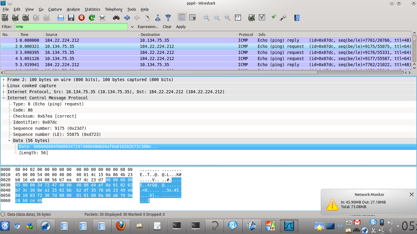The height and width of the screenshot is (234, 417).
Task: Select the Checksum: 0xb7ea field
Action: [45, 116]
